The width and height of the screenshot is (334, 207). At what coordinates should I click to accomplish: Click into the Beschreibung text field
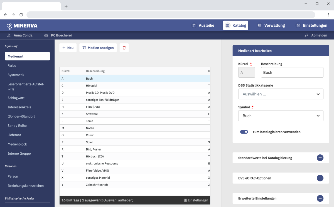click(292, 72)
